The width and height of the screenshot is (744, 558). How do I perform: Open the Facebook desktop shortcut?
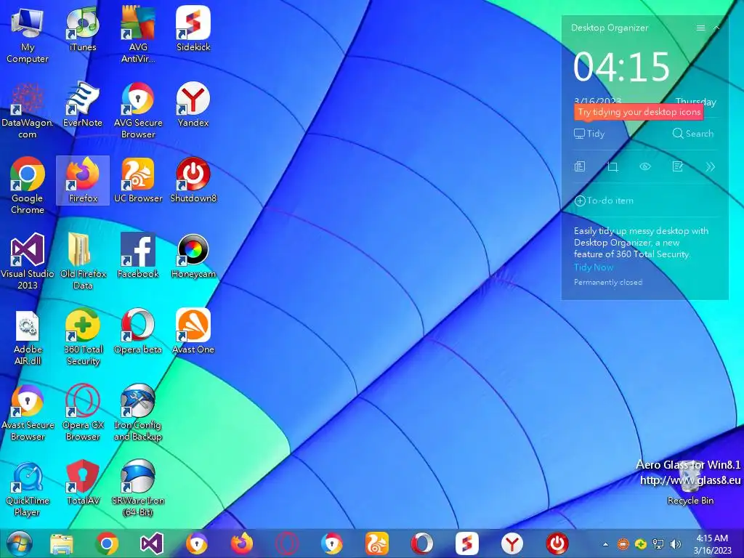pyautogui.click(x=137, y=256)
